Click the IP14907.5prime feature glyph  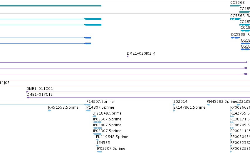click(87, 105)
